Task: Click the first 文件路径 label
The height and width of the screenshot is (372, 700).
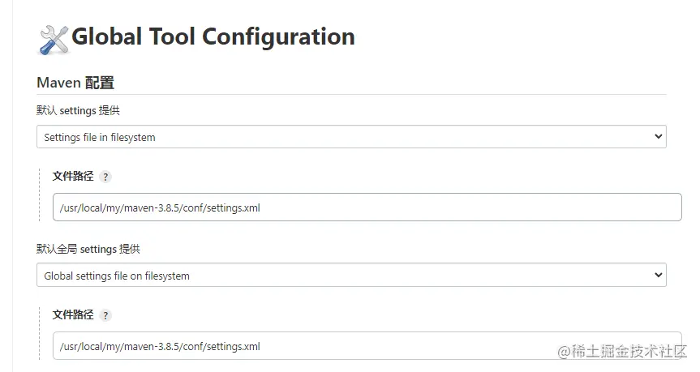Action: pyautogui.click(x=73, y=176)
